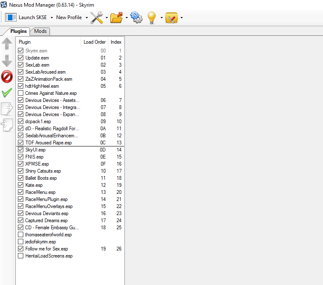323x285 pixels.
Task: Uncheck the Update.esm plugin checkbox
Action: [20, 58]
